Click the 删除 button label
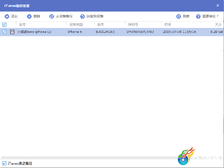This screenshot has height=168, width=224. (37, 16)
